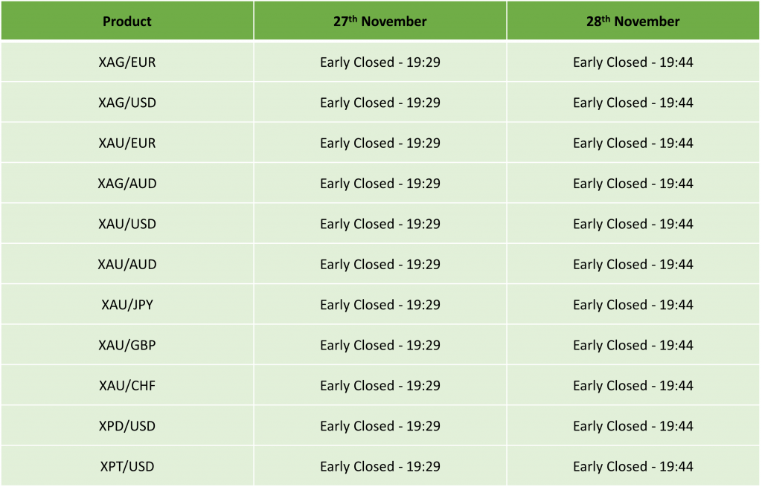
Task: Click the XAU/CHF product cell
Action: 127,385
